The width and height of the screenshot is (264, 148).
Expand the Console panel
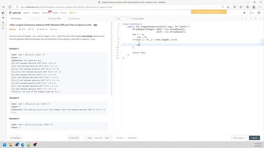point(120,138)
